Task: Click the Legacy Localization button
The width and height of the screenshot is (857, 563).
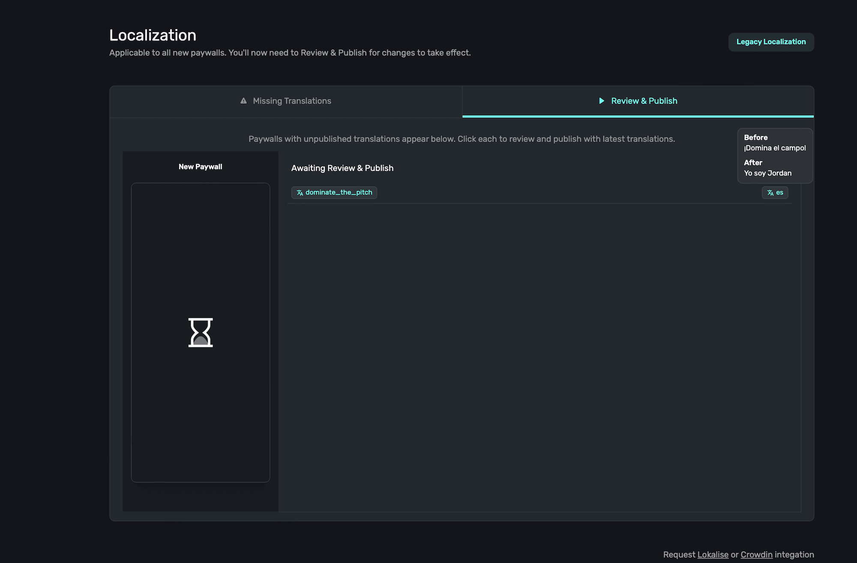Action: click(771, 42)
